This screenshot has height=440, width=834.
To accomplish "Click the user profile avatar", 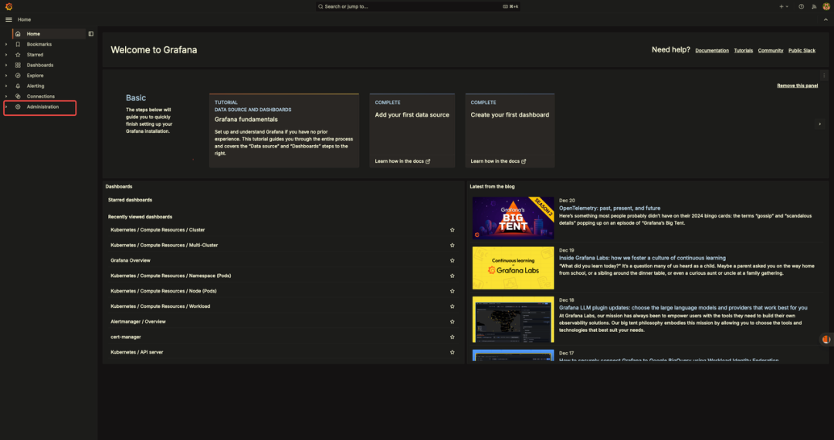I will point(826,6).
